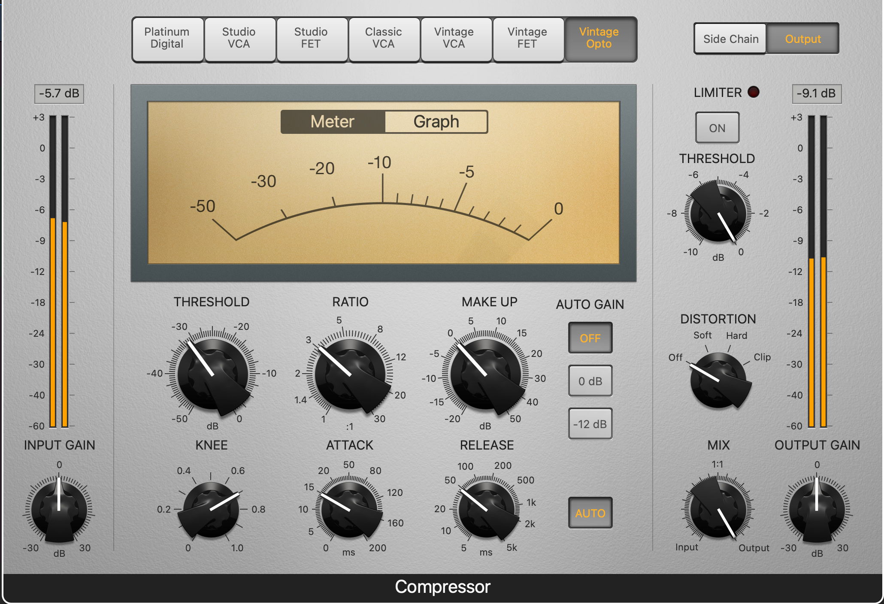Click the Attack knob
This screenshot has height=604, width=884.
click(350, 510)
